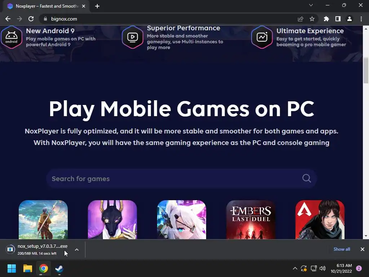Click the browser back arrow

click(x=8, y=19)
